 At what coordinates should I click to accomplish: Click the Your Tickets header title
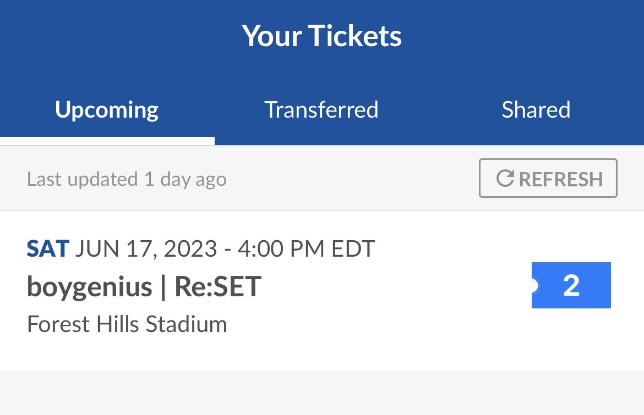(x=322, y=36)
